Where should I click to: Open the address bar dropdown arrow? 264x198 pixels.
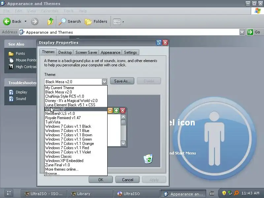pos(242,32)
